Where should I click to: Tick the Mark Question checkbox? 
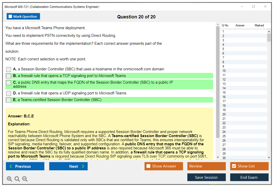(x=10, y=16)
